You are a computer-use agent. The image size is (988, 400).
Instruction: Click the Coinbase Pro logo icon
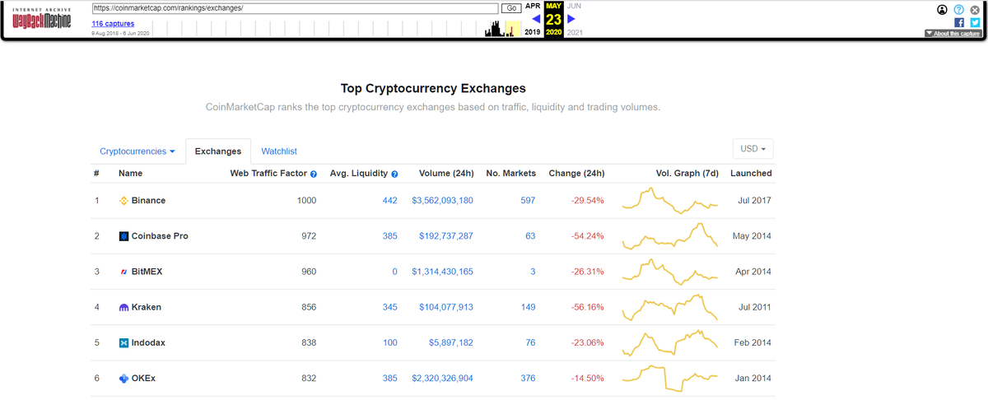pos(123,236)
